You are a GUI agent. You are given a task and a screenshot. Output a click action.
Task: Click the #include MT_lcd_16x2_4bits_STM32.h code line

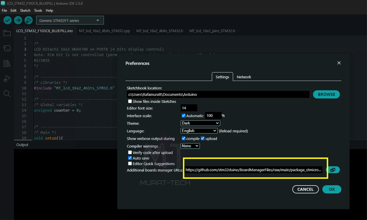[x=74, y=88]
